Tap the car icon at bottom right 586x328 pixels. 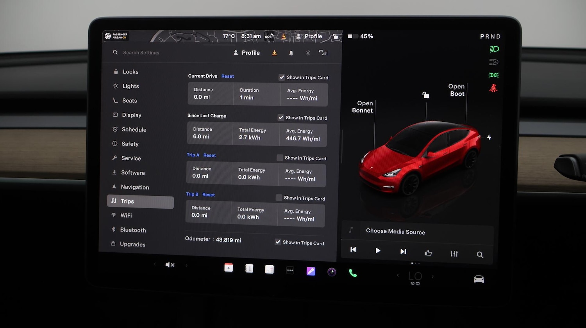(479, 279)
